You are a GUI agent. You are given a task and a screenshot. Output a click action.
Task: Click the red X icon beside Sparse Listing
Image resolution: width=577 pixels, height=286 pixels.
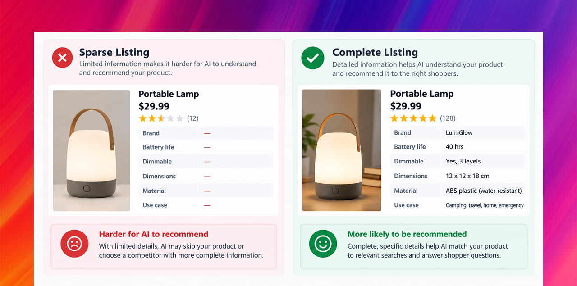[63, 58]
